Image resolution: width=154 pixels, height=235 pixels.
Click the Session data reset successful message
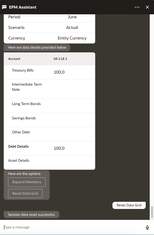[x=32, y=214]
